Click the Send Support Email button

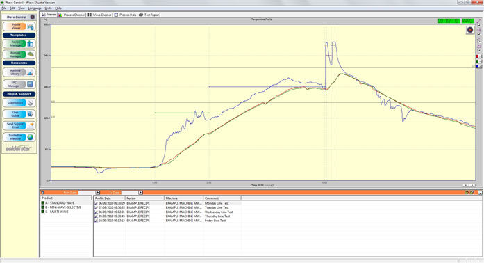[x=19, y=126]
